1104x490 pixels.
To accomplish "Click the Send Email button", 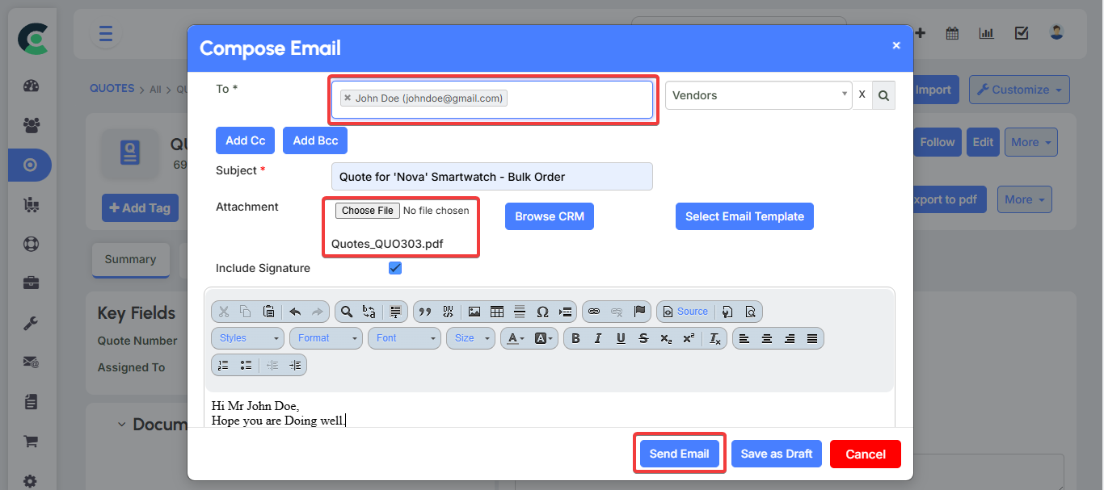I will click(x=679, y=454).
